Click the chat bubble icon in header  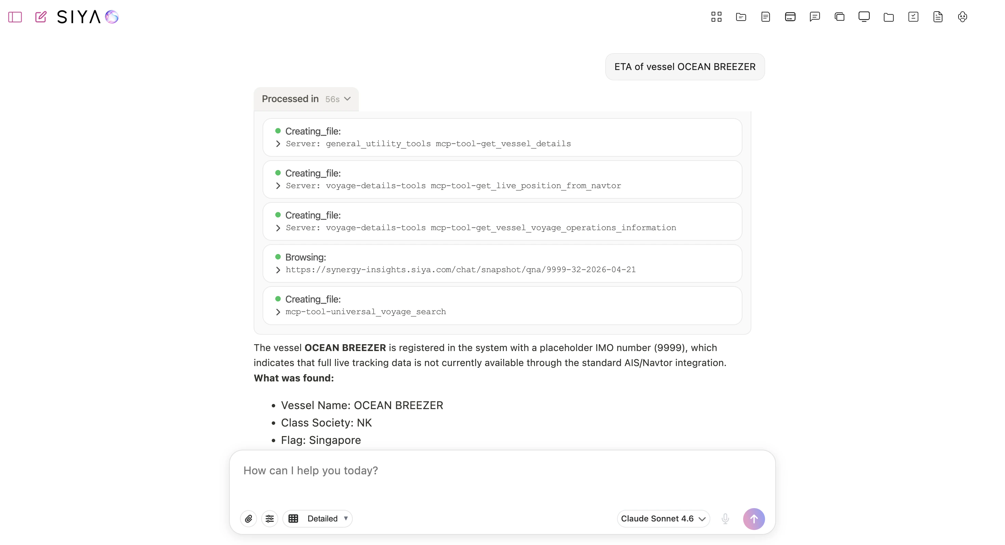click(x=815, y=17)
